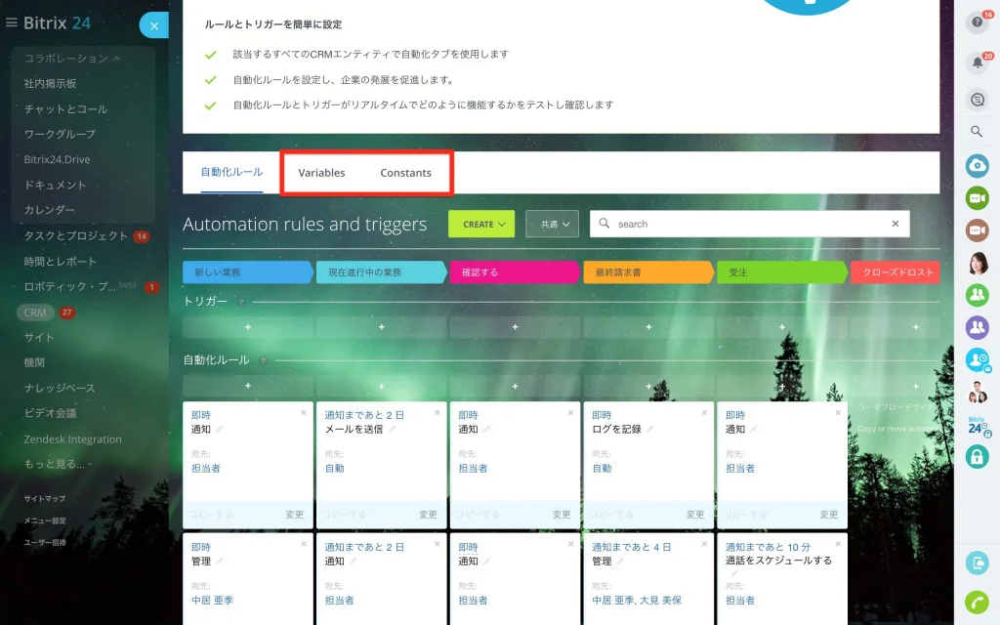1000x625 pixels.
Task: Switch to the Variables tab
Action: coord(321,173)
